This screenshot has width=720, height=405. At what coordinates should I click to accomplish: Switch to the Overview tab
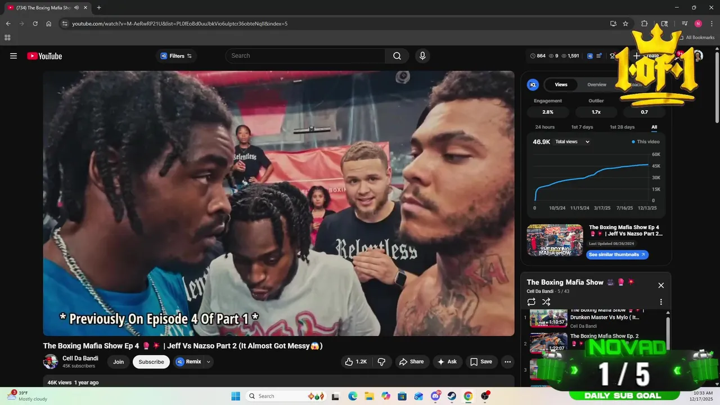pyautogui.click(x=597, y=84)
